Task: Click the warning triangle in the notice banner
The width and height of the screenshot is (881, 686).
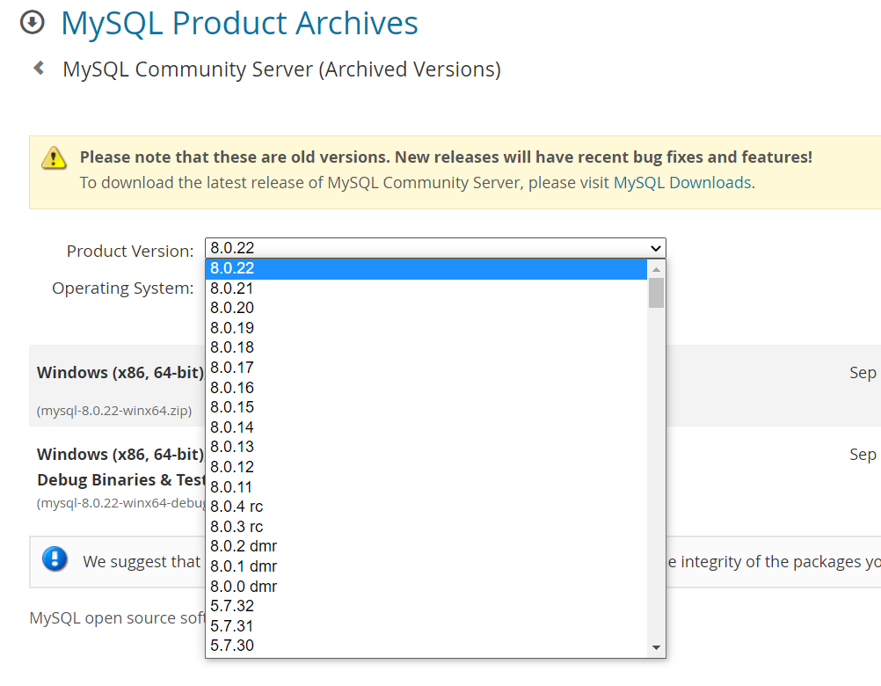Action: tap(54, 158)
